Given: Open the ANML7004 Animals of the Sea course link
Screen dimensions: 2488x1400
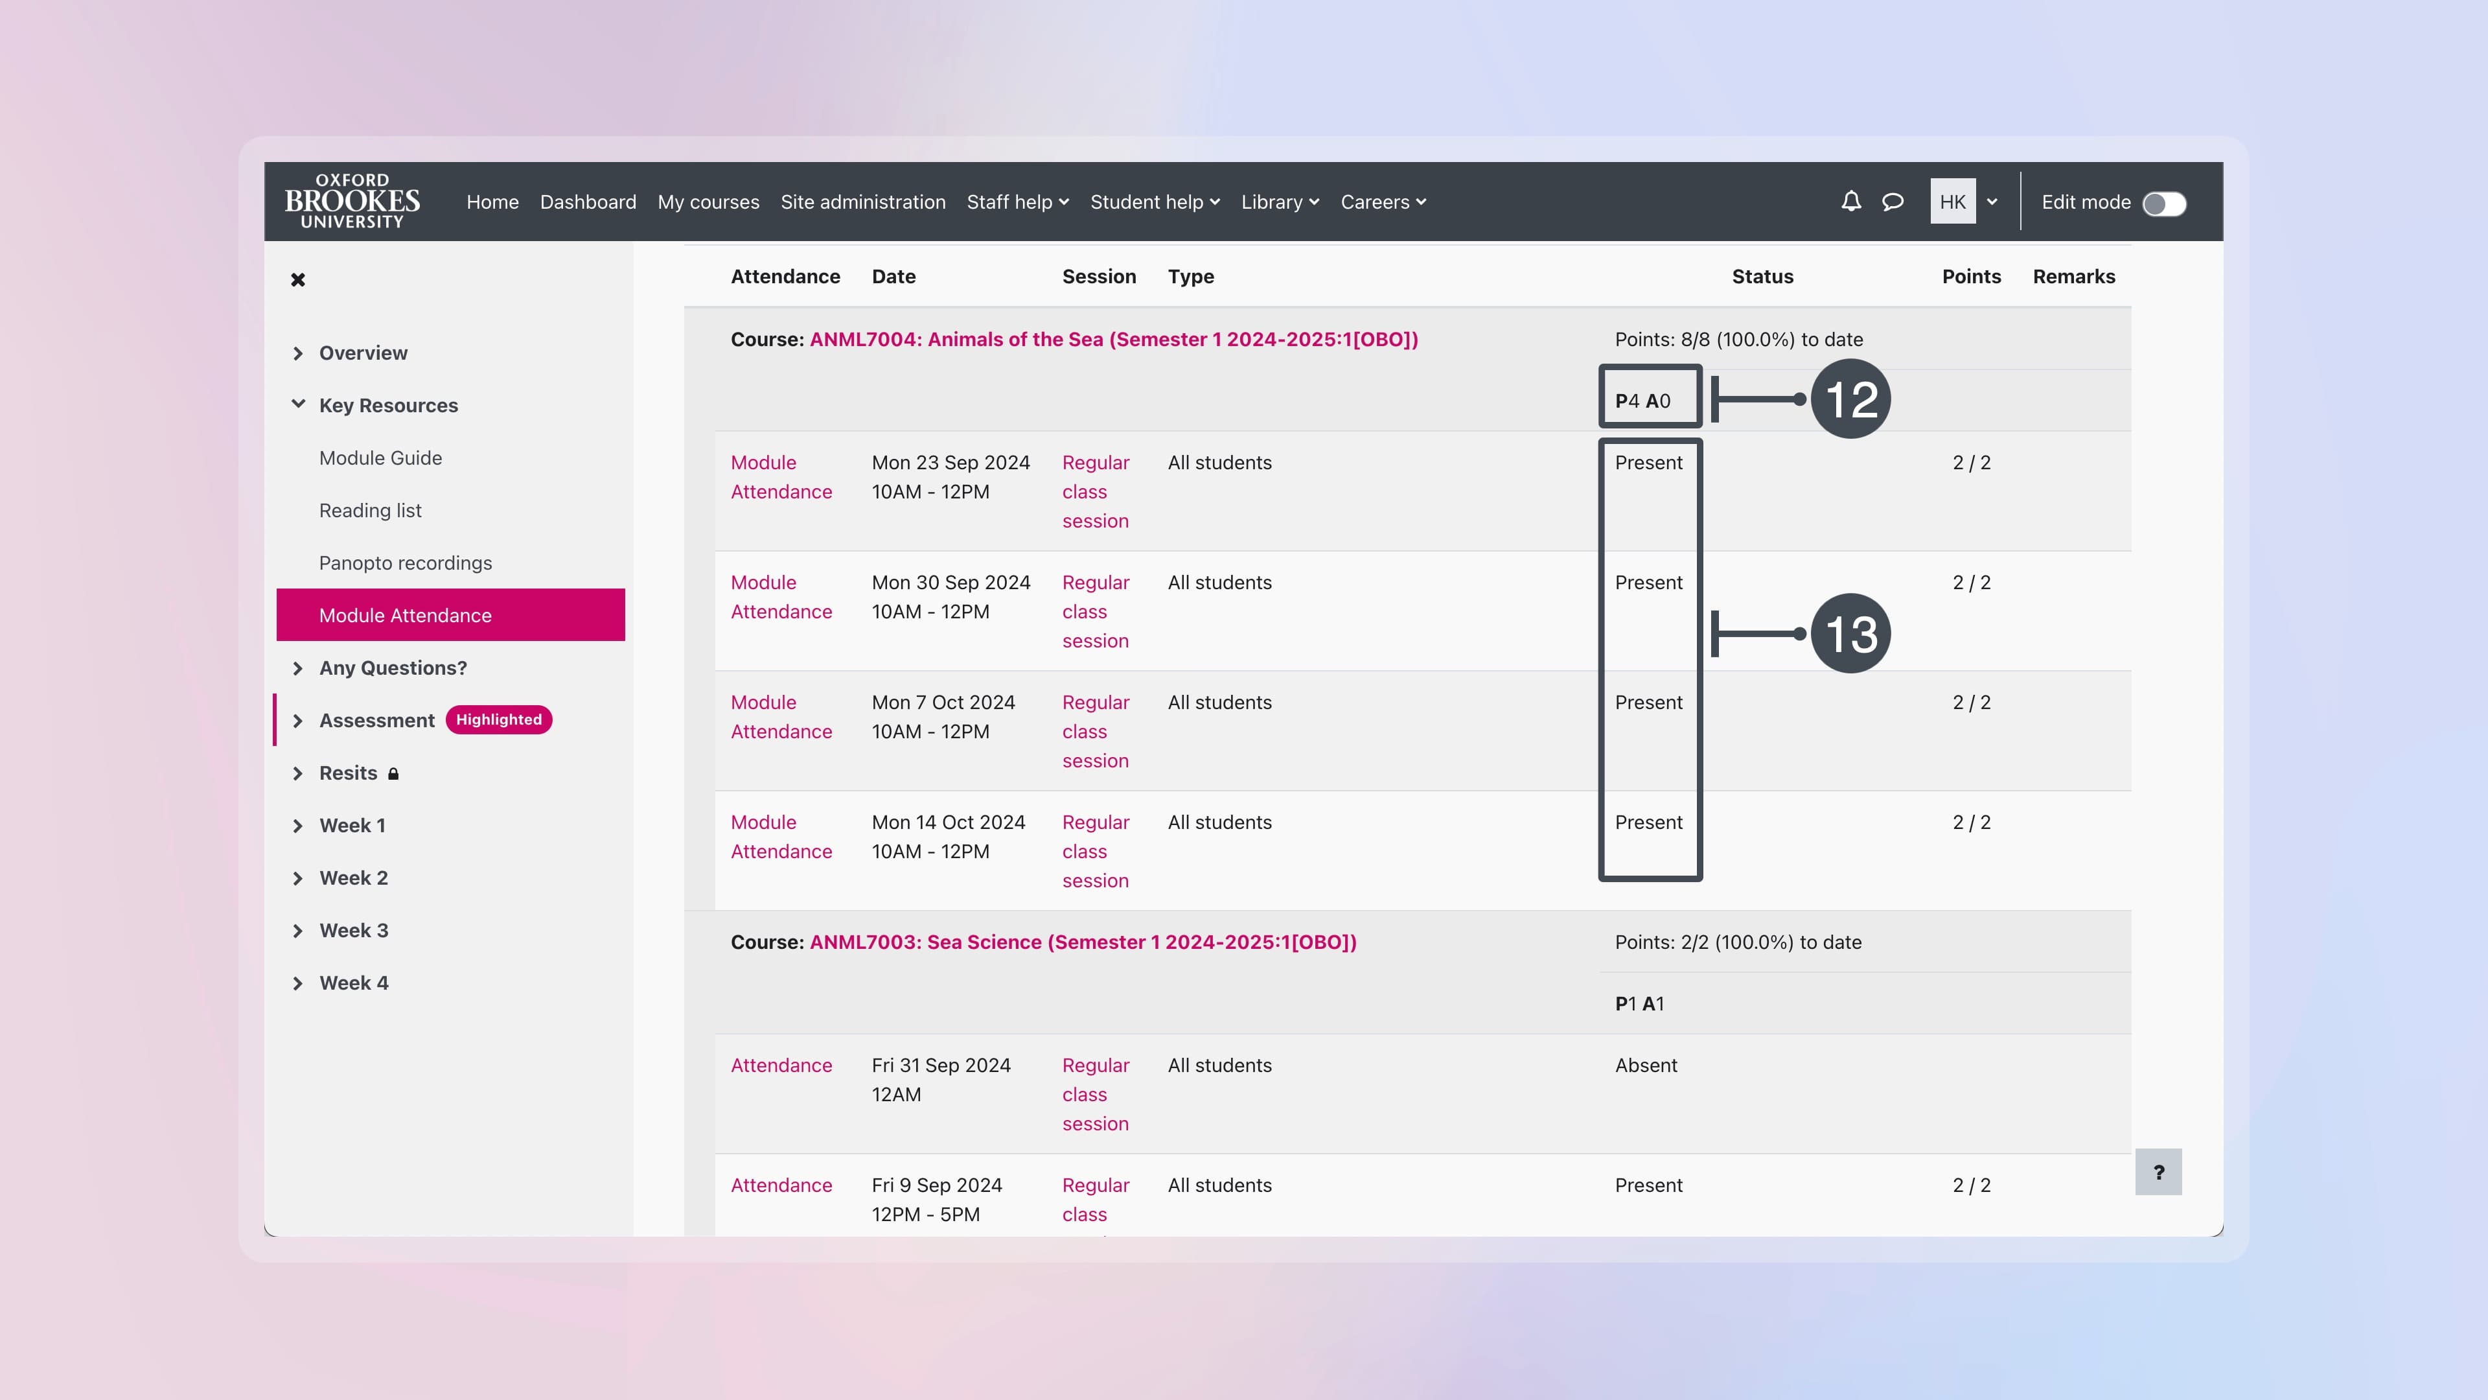Looking at the screenshot, I should [1112, 339].
